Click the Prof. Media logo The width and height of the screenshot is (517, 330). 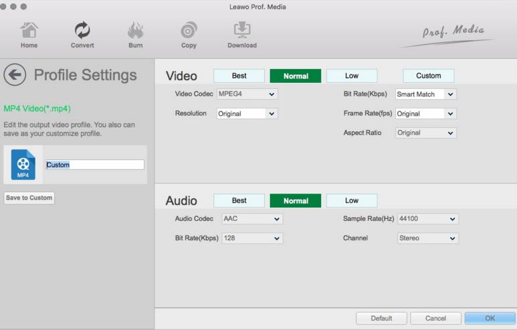(x=453, y=31)
